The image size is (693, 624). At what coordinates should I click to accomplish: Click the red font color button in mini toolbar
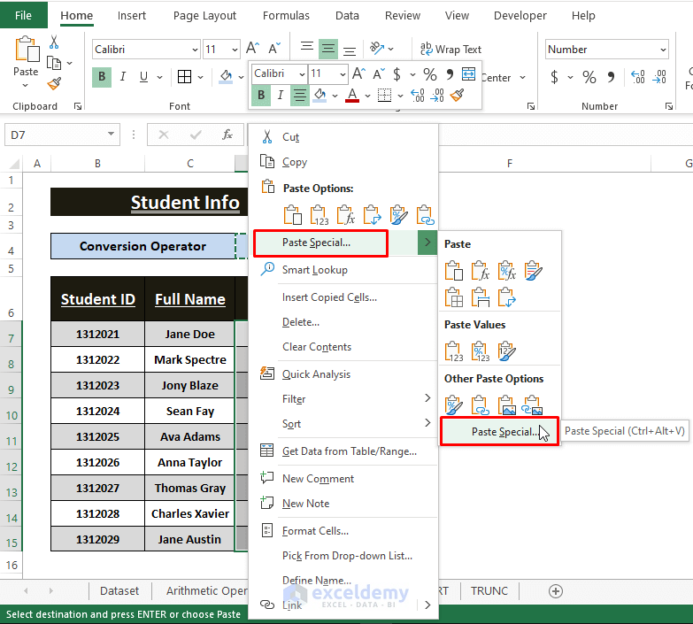coord(352,95)
